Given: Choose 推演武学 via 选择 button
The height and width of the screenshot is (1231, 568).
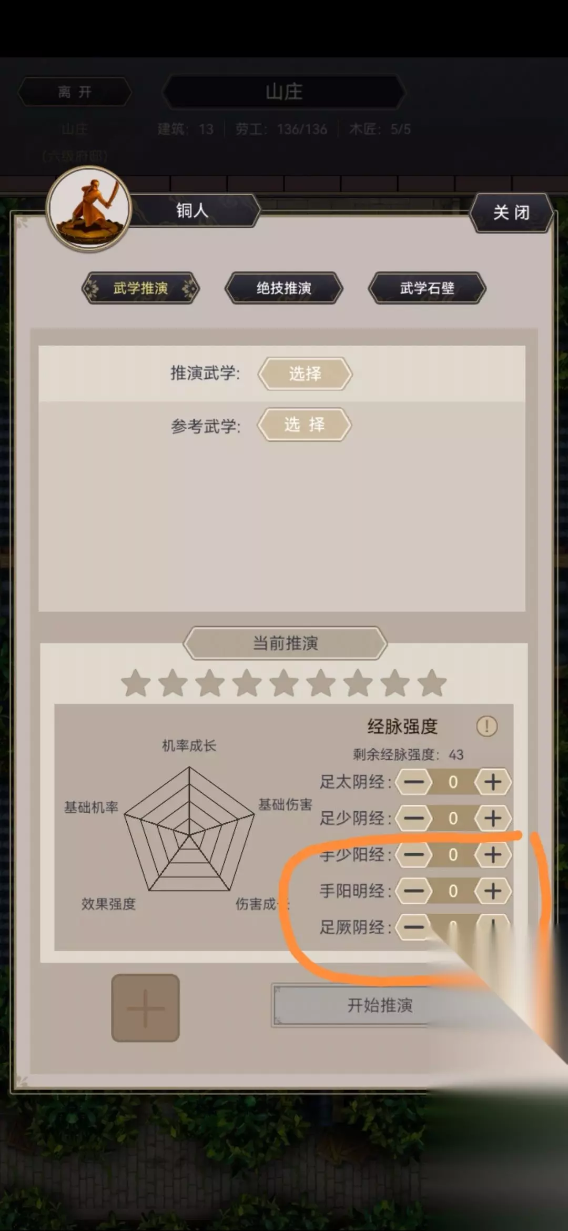Looking at the screenshot, I should (305, 374).
